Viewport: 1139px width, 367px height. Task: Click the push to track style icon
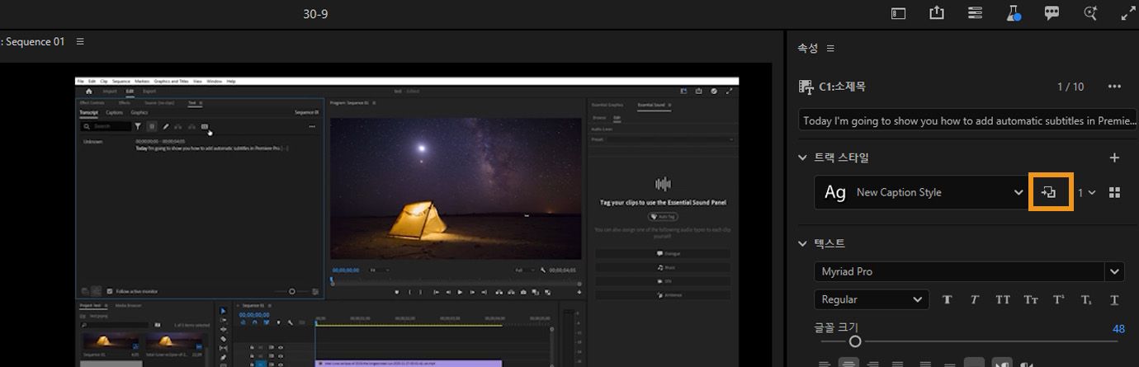pos(1049,192)
